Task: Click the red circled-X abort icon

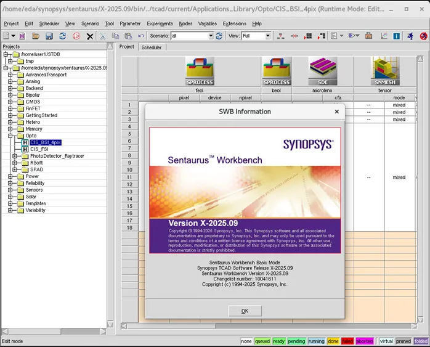Action: click(x=76, y=36)
